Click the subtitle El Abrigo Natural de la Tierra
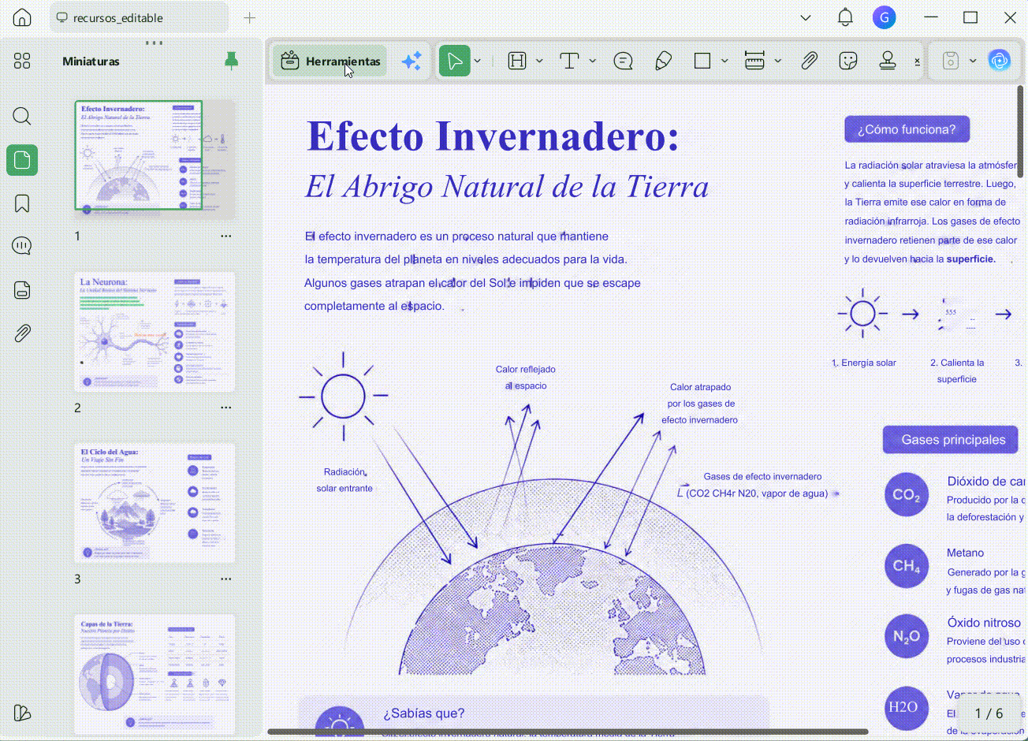The width and height of the screenshot is (1028, 741). (x=507, y=187)
